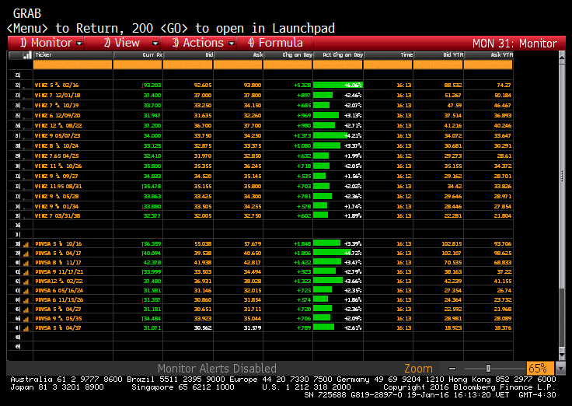Click the bid value 55.038
The image size is (572, 406).
point(203,244)
